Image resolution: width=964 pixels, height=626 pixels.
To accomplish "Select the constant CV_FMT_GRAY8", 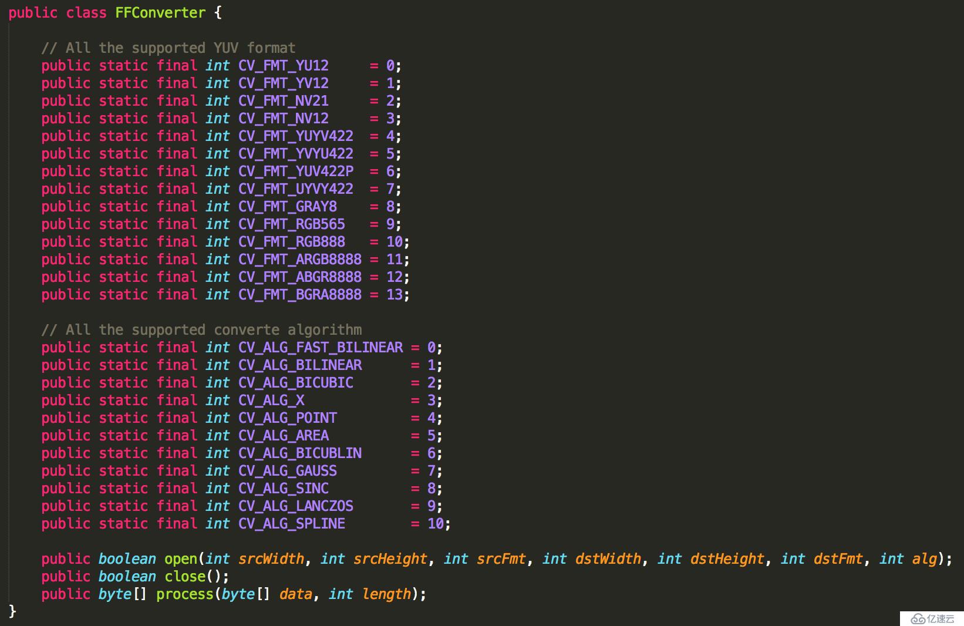I will [x=288, y=206].
